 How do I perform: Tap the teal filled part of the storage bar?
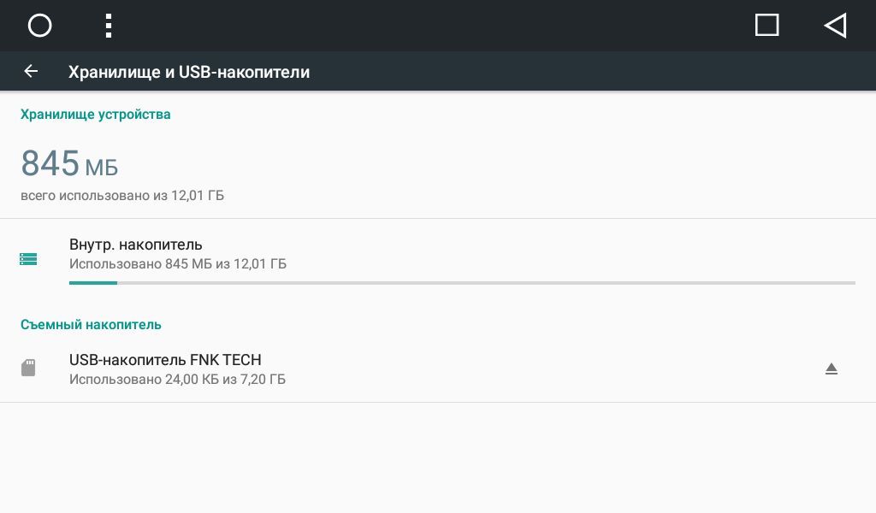point(93,283)
